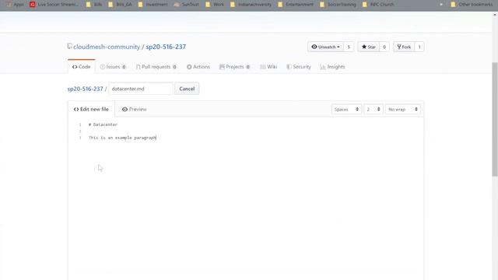This screenshot has width=498, height=280.
Task: Fork the repository
Action: [x=404, y=47]
